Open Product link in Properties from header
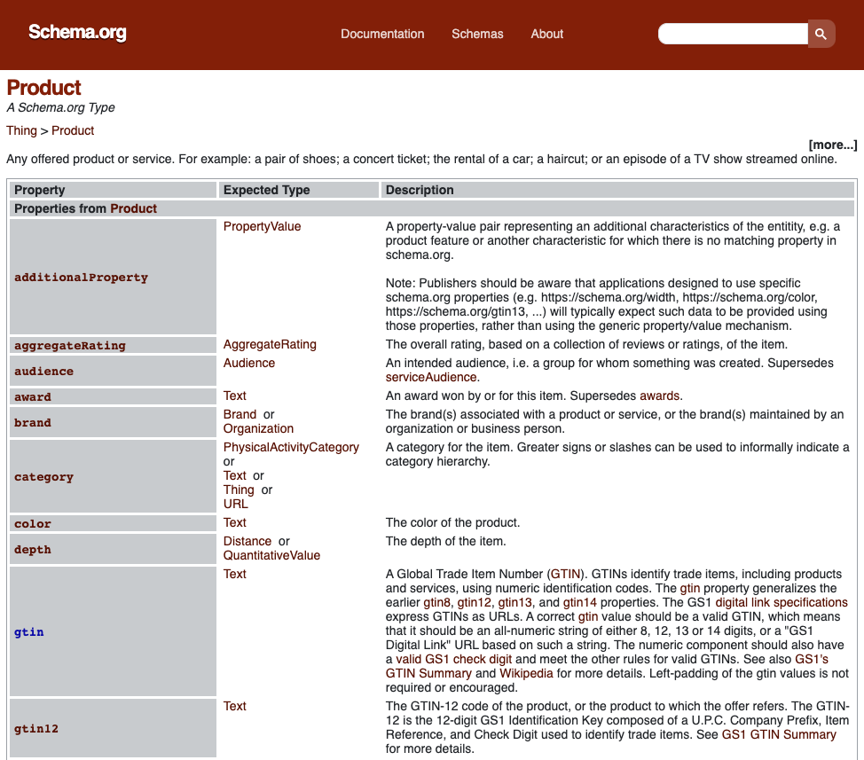 click(x=133, y=208)
